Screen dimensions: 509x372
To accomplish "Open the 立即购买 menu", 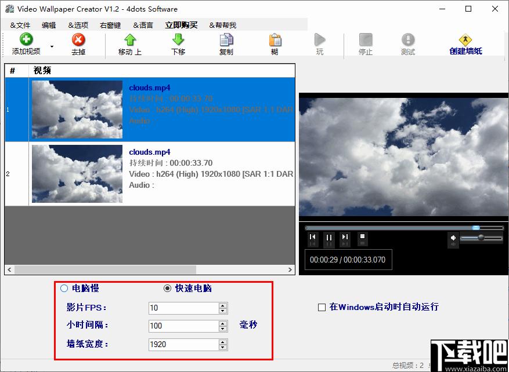I will coord(181,25).
